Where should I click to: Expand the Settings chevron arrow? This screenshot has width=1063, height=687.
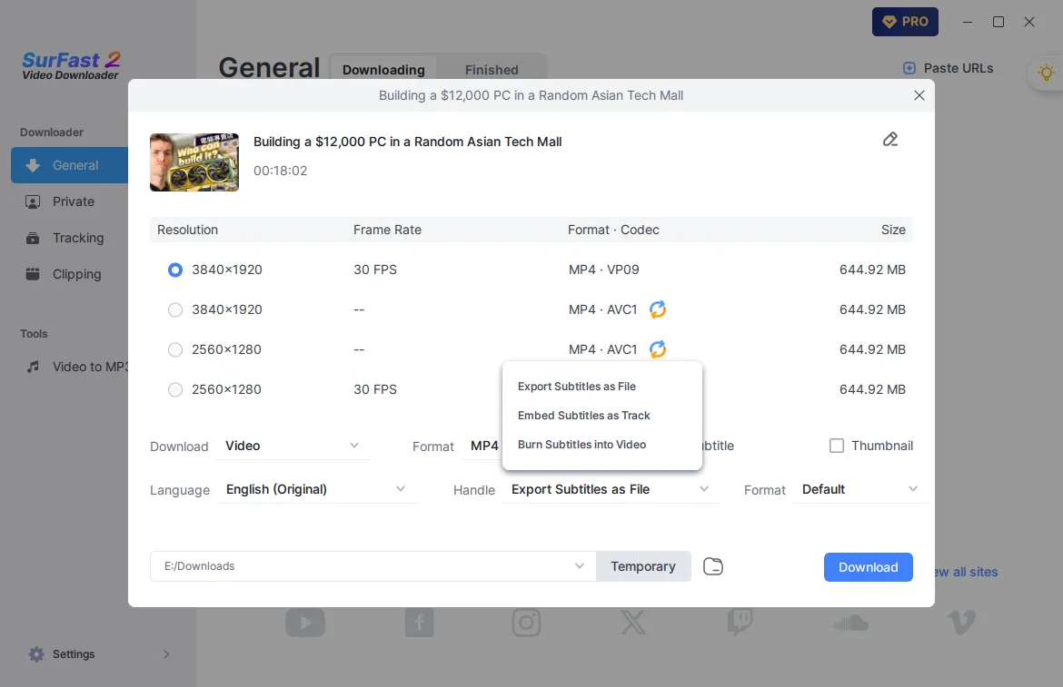[166, 654]
